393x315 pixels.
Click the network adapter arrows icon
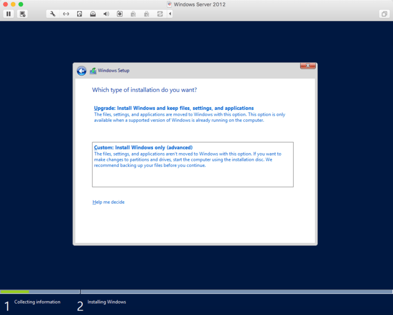66,14
